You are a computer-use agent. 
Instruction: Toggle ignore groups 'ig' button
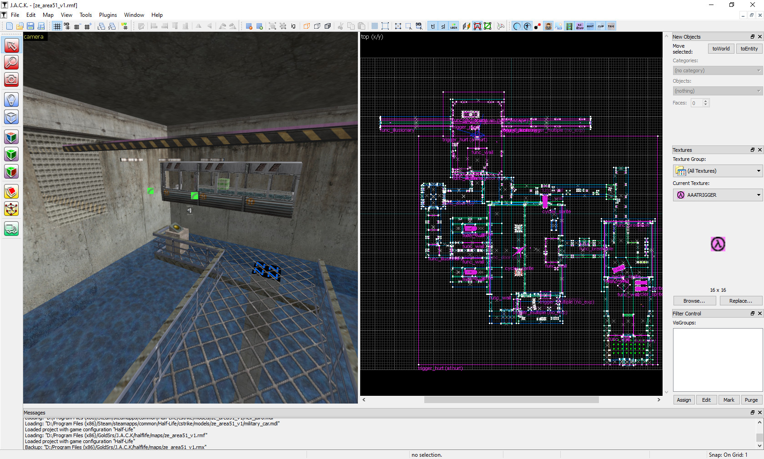[x=293, y=26]
